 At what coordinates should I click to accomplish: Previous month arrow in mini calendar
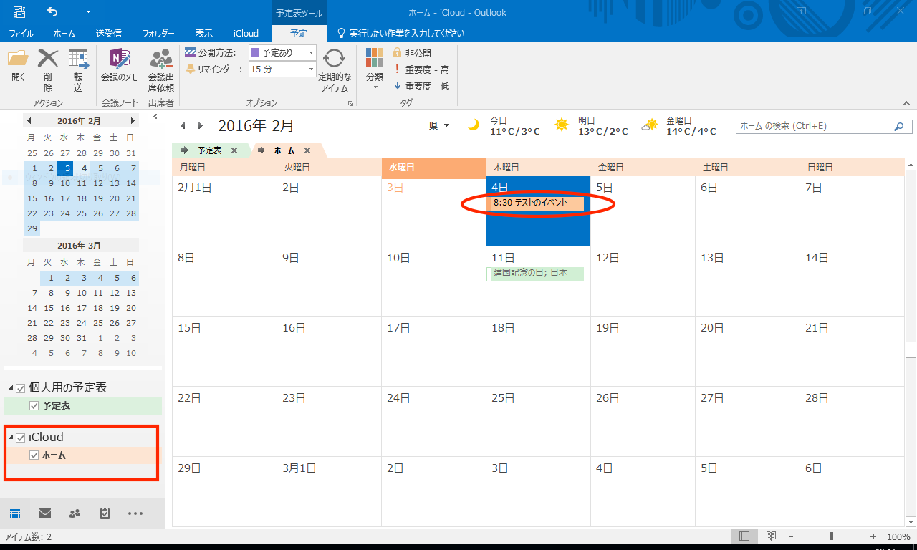click(29, 120)
